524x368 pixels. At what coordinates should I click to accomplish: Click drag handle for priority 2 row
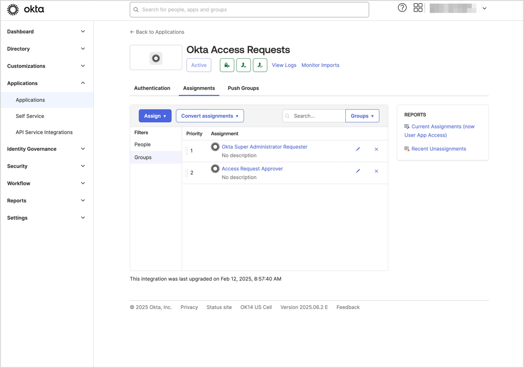(187, 173)
